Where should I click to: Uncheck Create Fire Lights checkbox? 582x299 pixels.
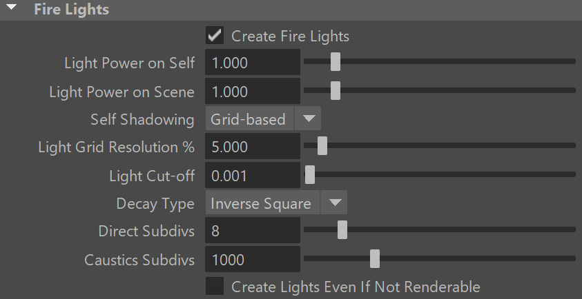pos(215,35)
